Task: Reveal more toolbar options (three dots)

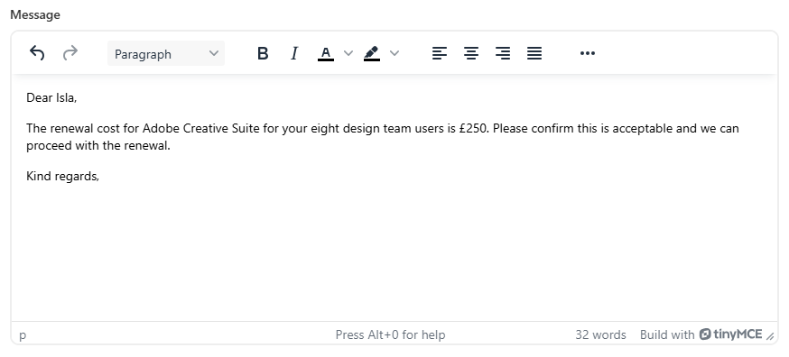Action: coord(588,53)
